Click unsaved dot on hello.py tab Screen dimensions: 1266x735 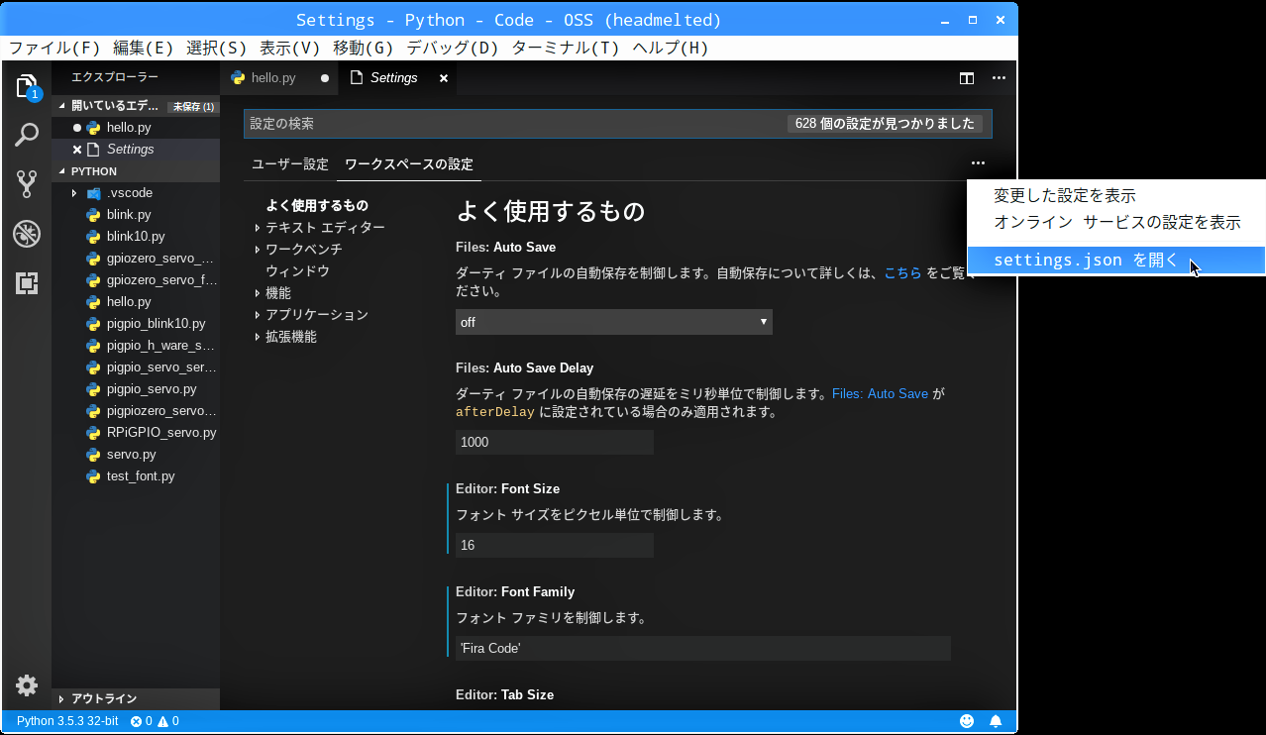point(324,78)
